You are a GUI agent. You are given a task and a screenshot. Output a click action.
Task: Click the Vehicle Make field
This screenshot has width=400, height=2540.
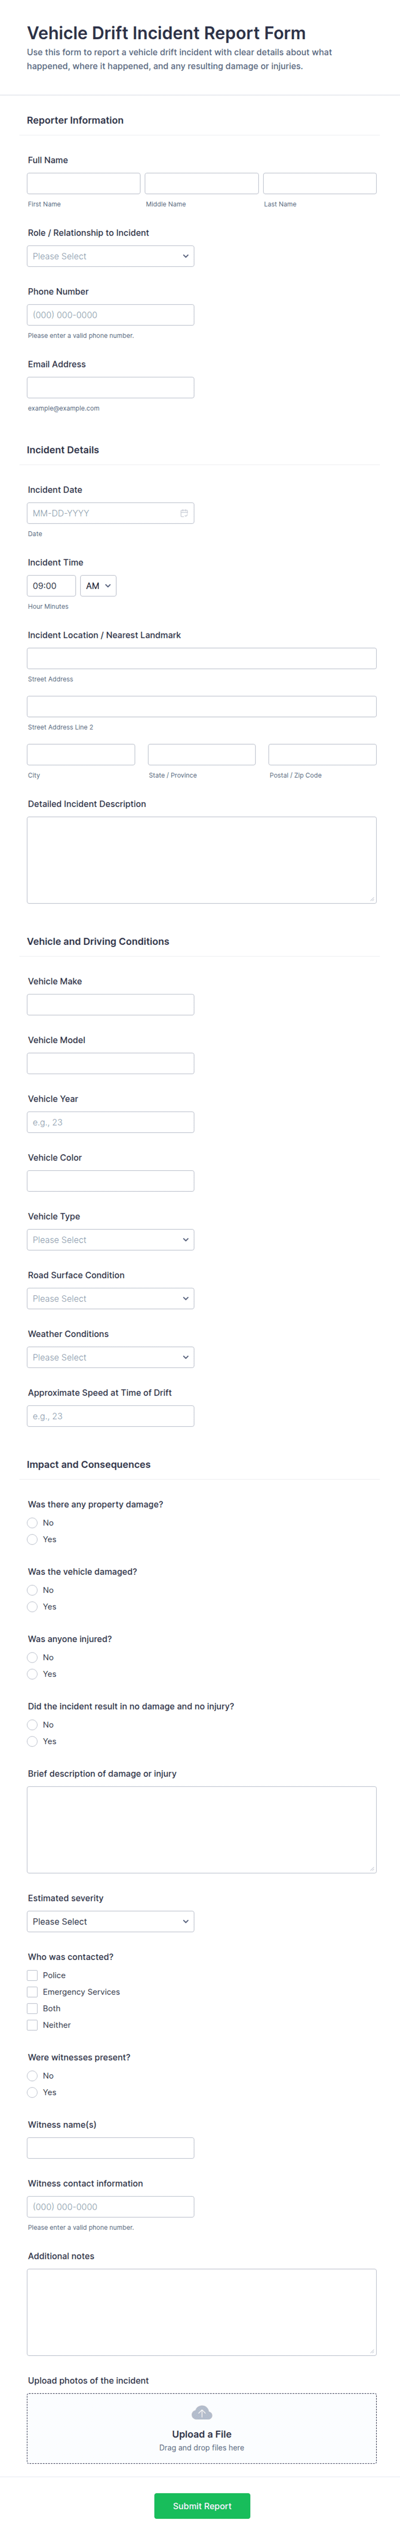(x=111, y=1005)
